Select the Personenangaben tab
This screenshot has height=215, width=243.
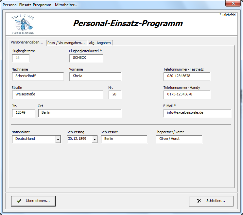27,42
